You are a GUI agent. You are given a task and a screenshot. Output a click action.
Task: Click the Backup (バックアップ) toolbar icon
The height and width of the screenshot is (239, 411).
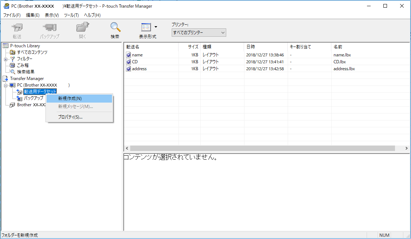tap(49, 27)
